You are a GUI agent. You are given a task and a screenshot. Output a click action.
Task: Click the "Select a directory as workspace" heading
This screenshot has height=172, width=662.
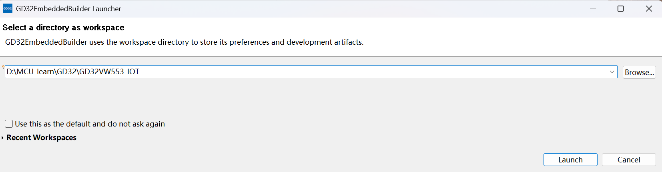[x=63, y=28]
